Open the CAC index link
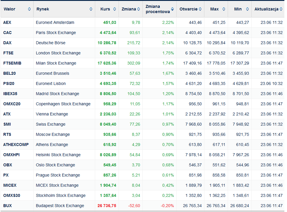Viewport: 287px width, 212px height. click(x=8, y=33)
